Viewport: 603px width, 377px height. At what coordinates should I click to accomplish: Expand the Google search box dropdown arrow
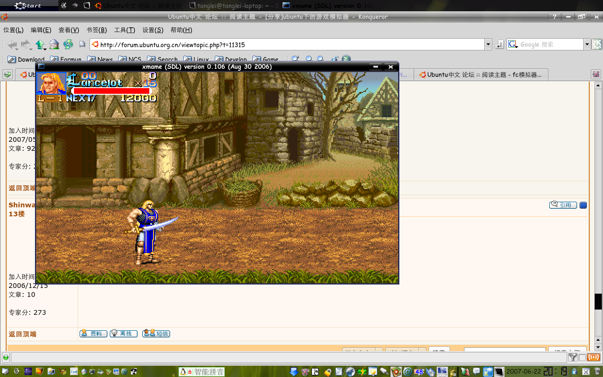[x=587, y=45]
